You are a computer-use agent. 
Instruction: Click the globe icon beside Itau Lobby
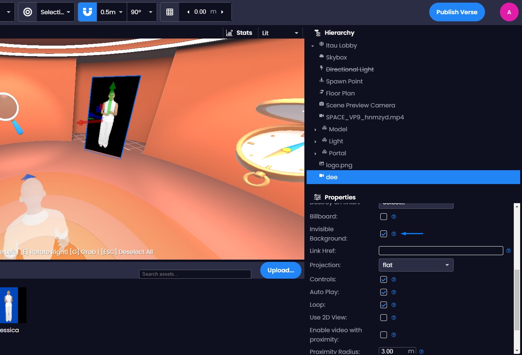click(x=322, y=45)
